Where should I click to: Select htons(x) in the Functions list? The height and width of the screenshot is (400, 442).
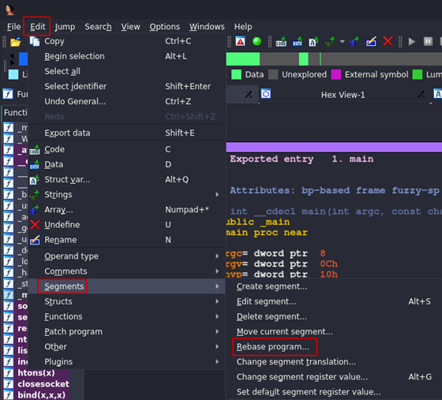point(36,372)
